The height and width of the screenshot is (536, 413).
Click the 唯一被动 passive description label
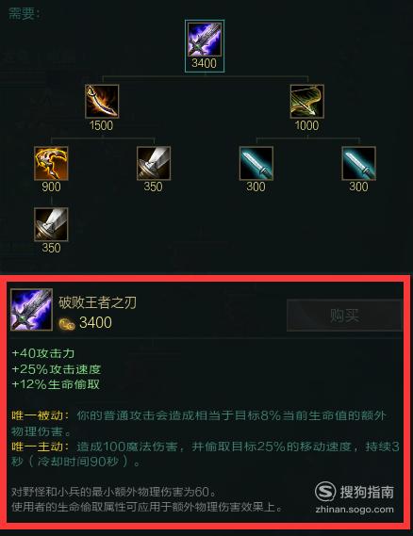click(40, 415)
